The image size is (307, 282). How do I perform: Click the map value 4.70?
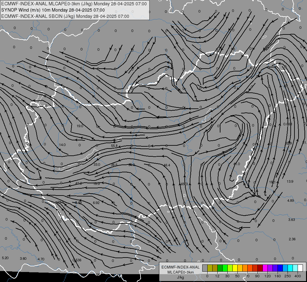[41, 259]
